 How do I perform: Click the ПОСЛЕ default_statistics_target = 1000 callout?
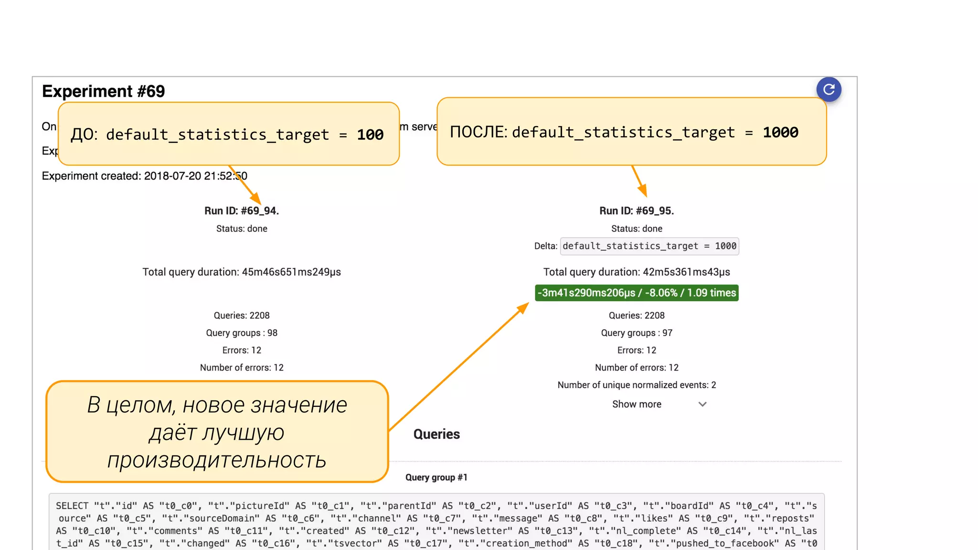(631, 132)
